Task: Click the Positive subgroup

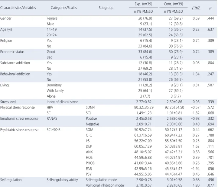Action: coord(91,119)
